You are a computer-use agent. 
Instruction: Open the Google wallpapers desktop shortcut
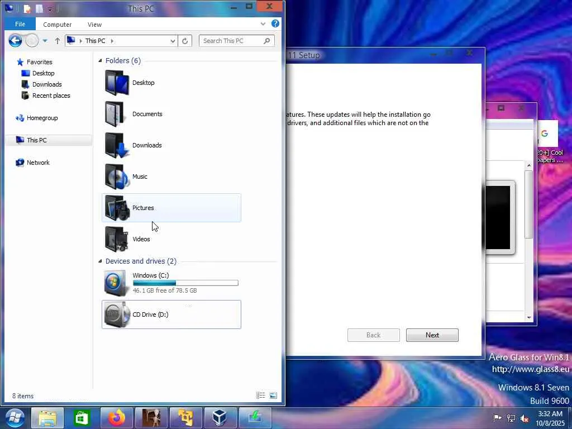[549, 142]
